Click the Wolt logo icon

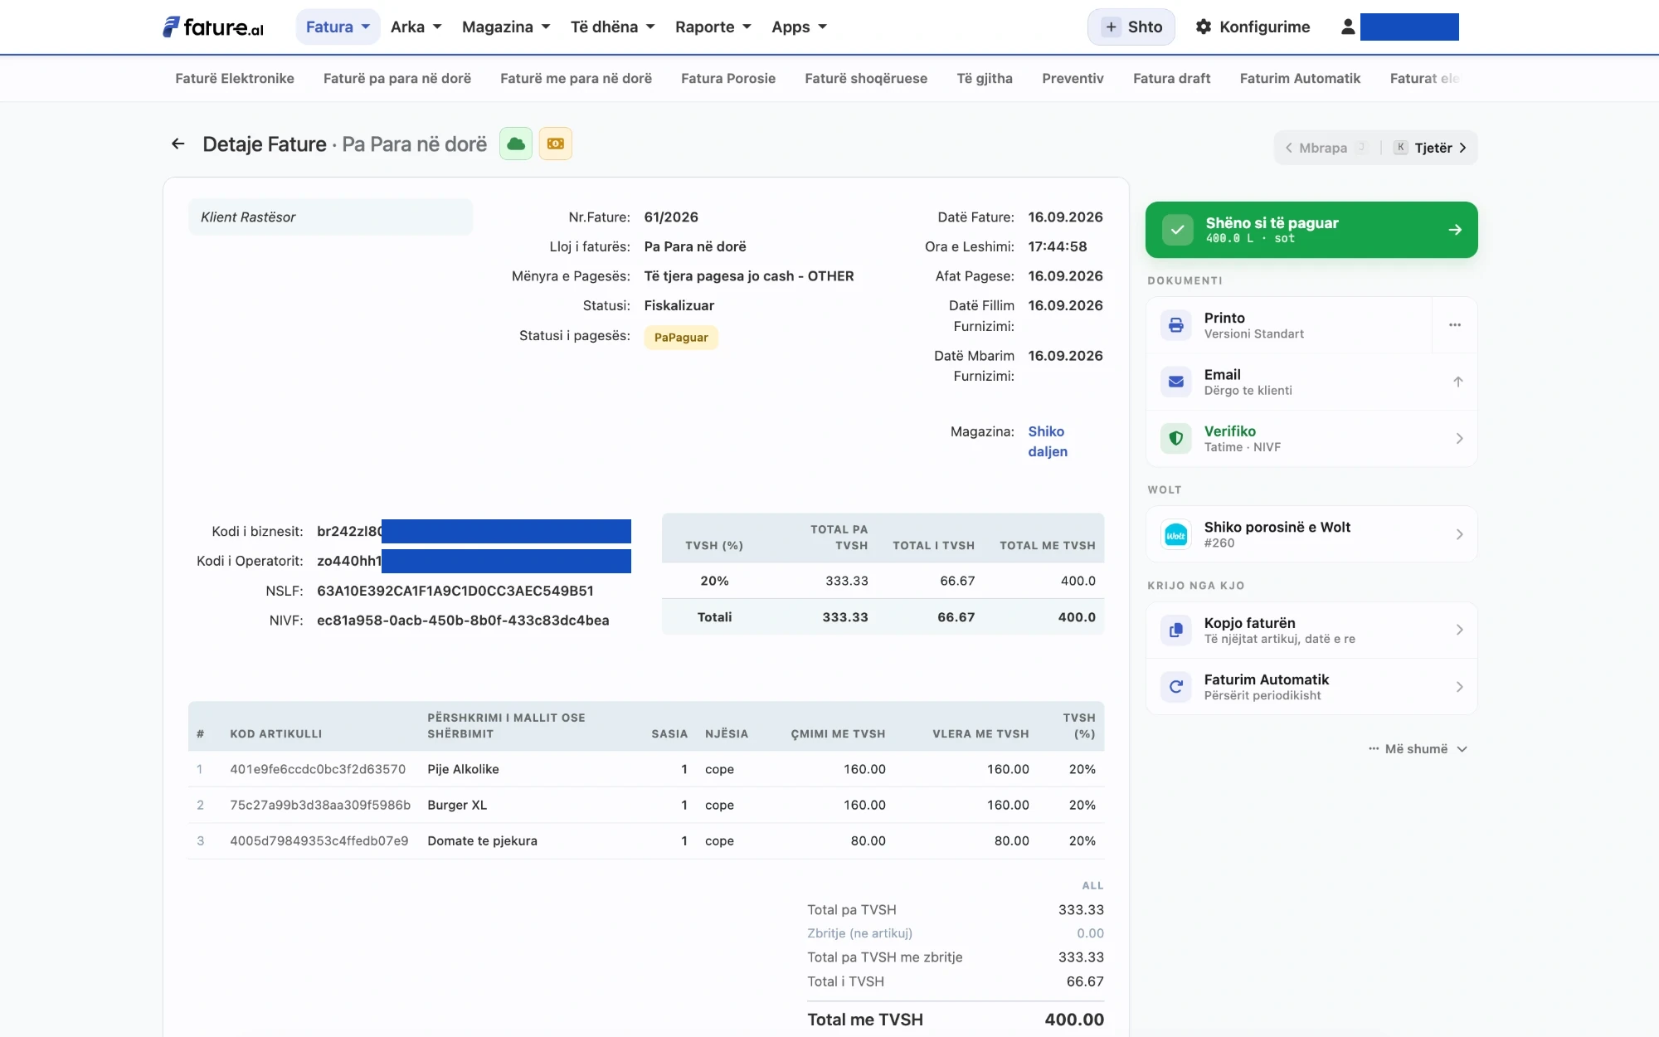coord(1176,534)
